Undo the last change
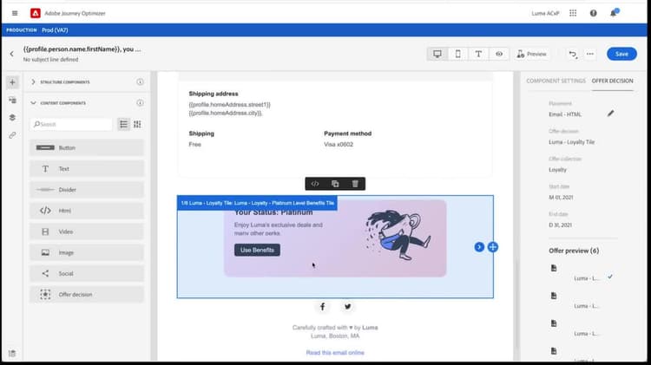Screen dimensions: 651x365 573,54
